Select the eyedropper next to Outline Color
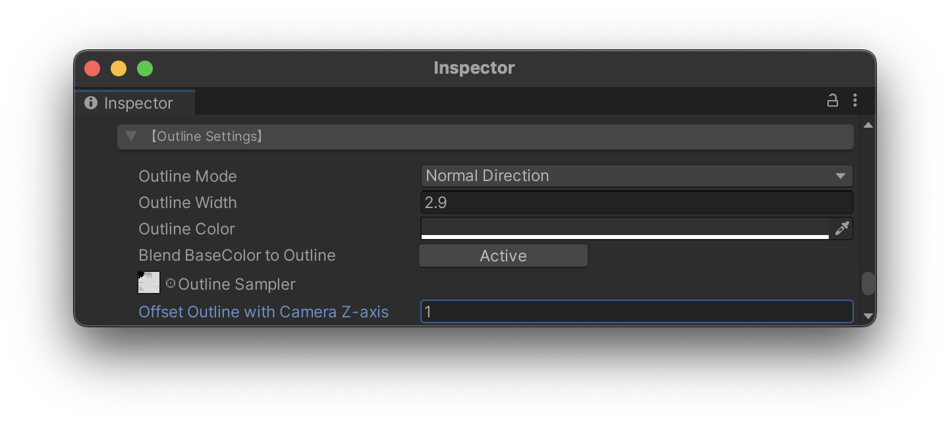 click(842, 228)
